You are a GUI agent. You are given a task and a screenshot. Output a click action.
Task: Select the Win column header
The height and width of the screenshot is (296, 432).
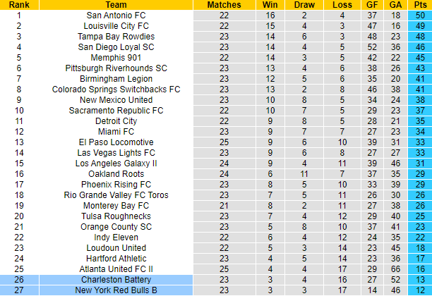click(x=270, y=5)
